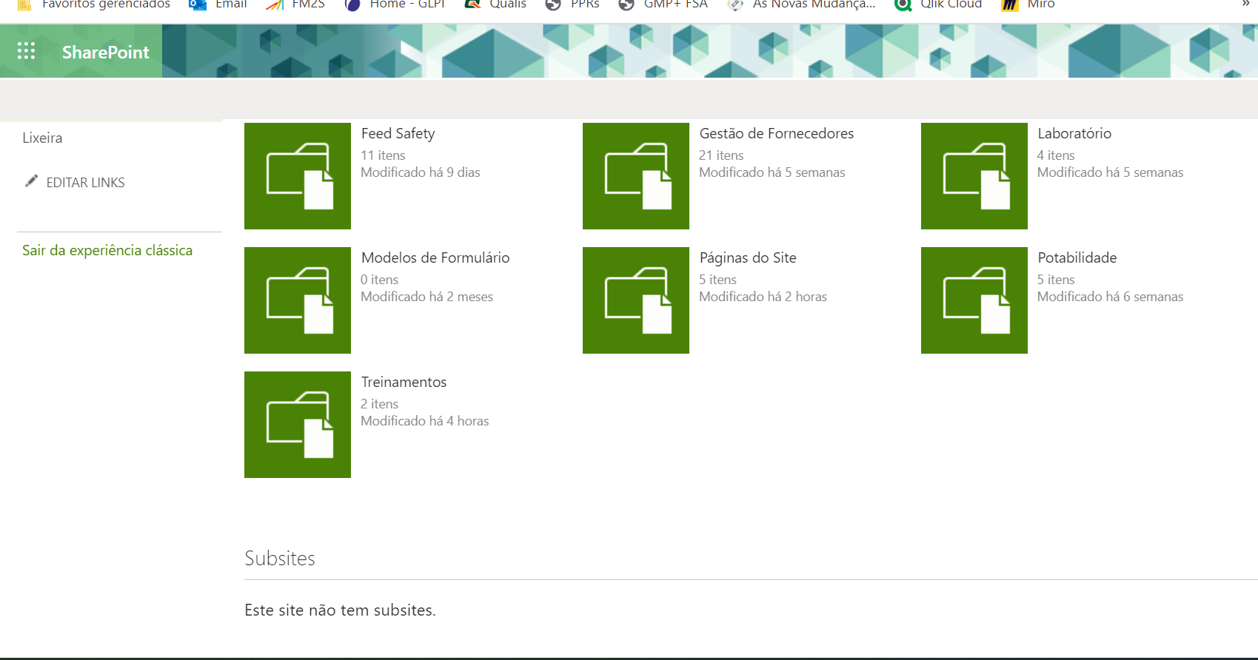The image size is (1258, 660).
Task: Click 'Modificado há 2 horas' text
Action: pyautogui.click(x=763, y=297)
